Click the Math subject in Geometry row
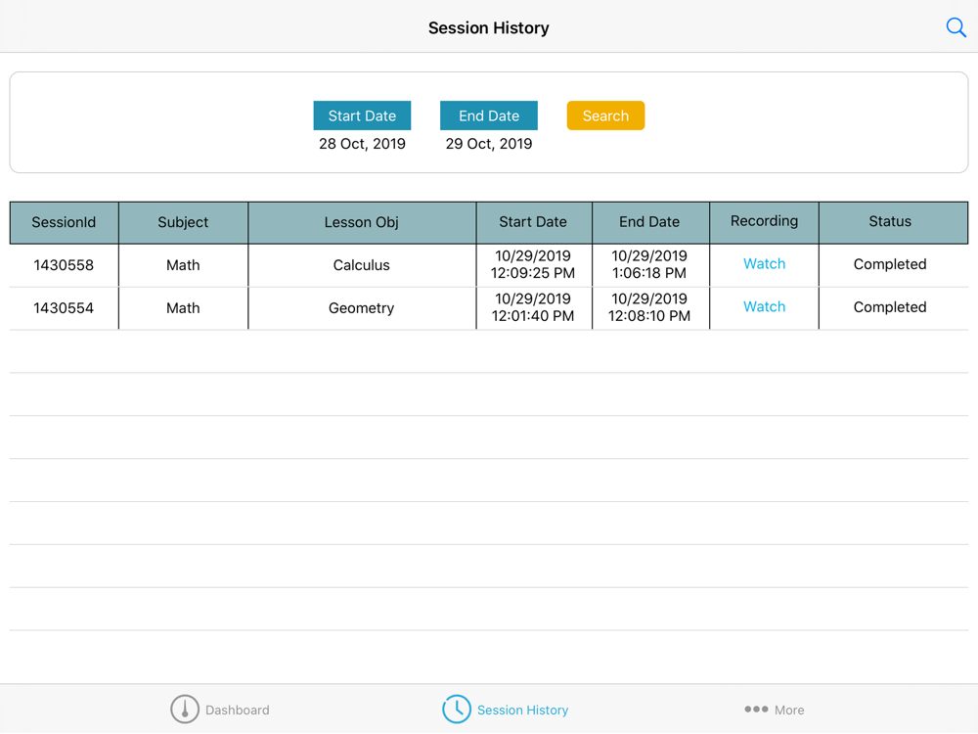 [x=183, y=307]
